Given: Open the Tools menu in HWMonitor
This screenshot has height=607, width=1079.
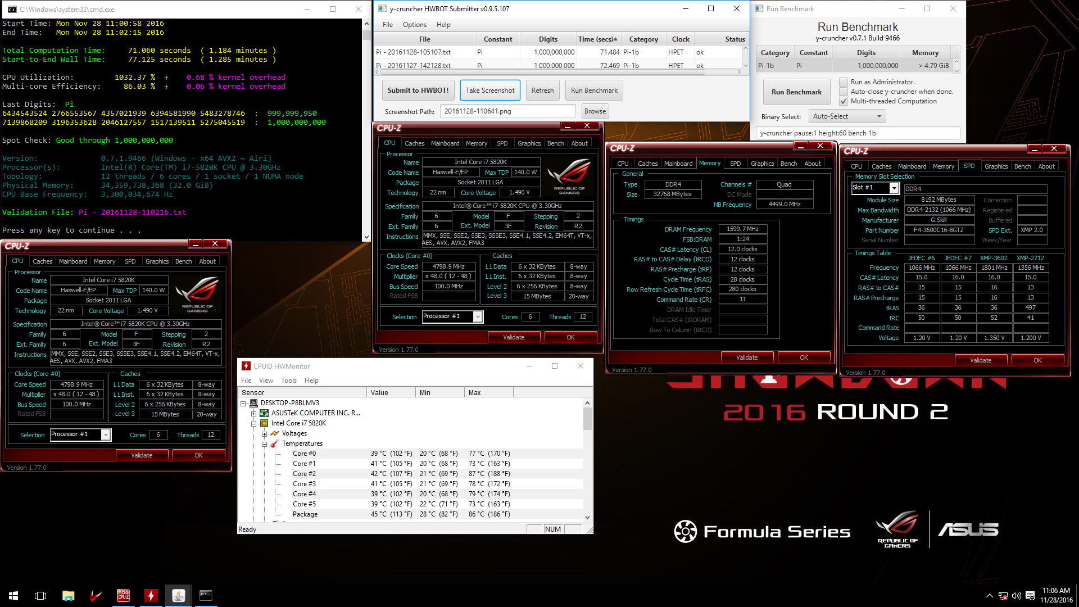Looking at the screenshot, I should click(x=289, y=380).
